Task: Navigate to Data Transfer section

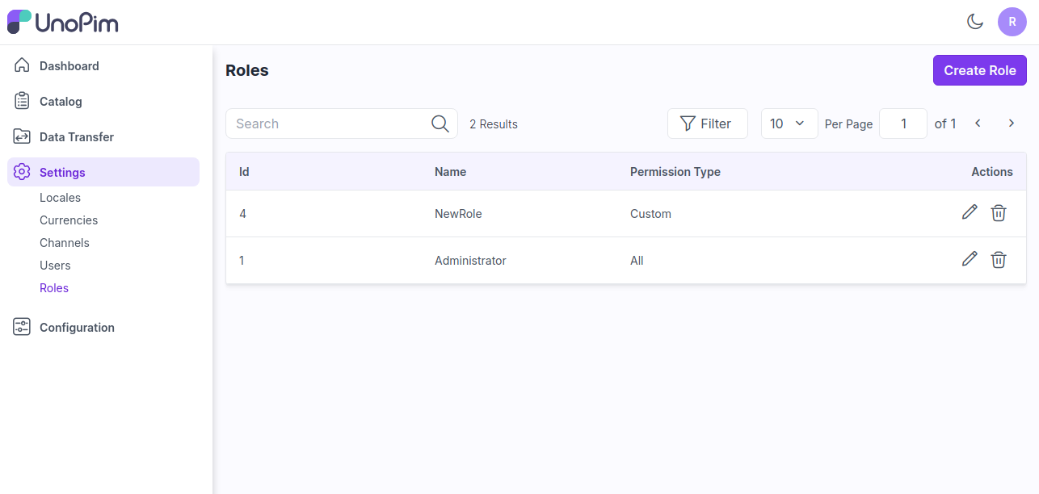Action: [77, 137]
